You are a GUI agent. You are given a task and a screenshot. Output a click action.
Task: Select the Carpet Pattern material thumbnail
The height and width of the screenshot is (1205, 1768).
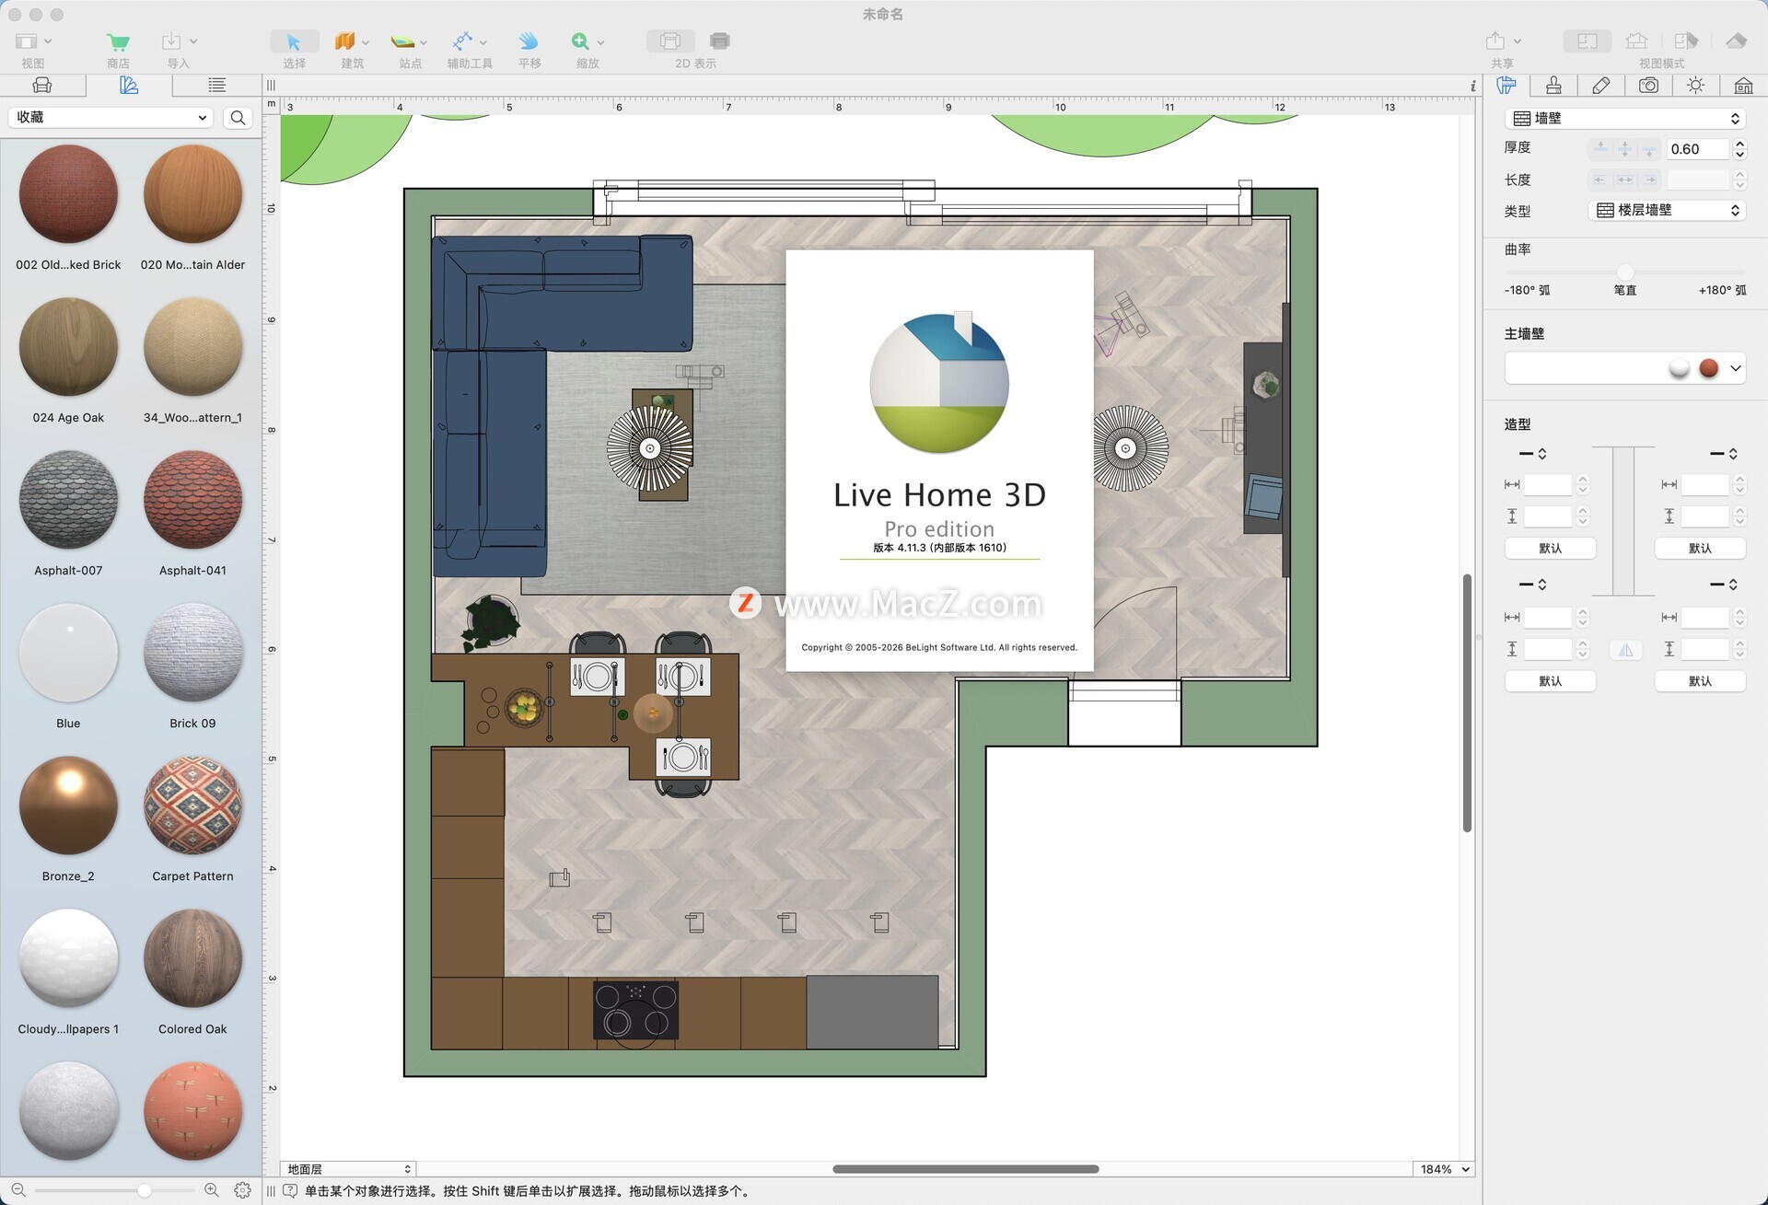tap(192, 806)
